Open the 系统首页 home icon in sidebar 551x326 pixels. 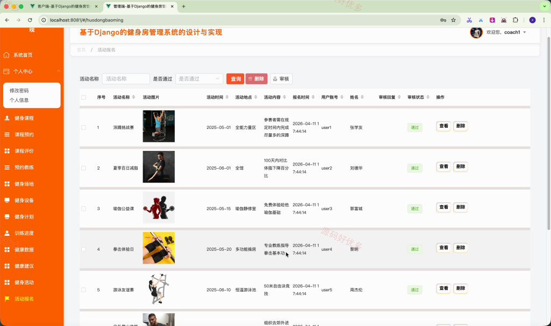coord(6,55)
